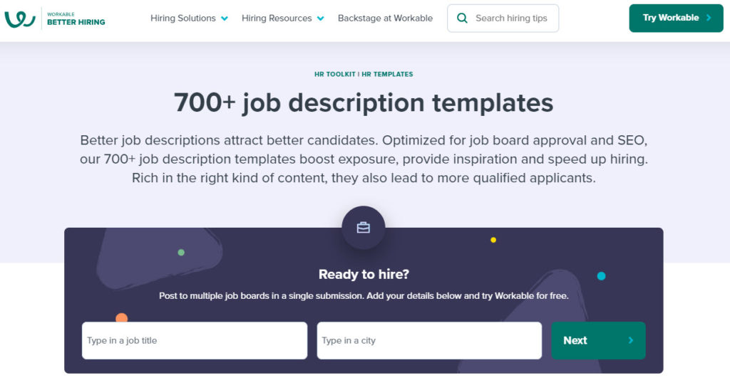The height and width of the screenshot is (380, 730).
Task: Click the briefcase icon above Ready to hire
Action: [x=363, y=228]
